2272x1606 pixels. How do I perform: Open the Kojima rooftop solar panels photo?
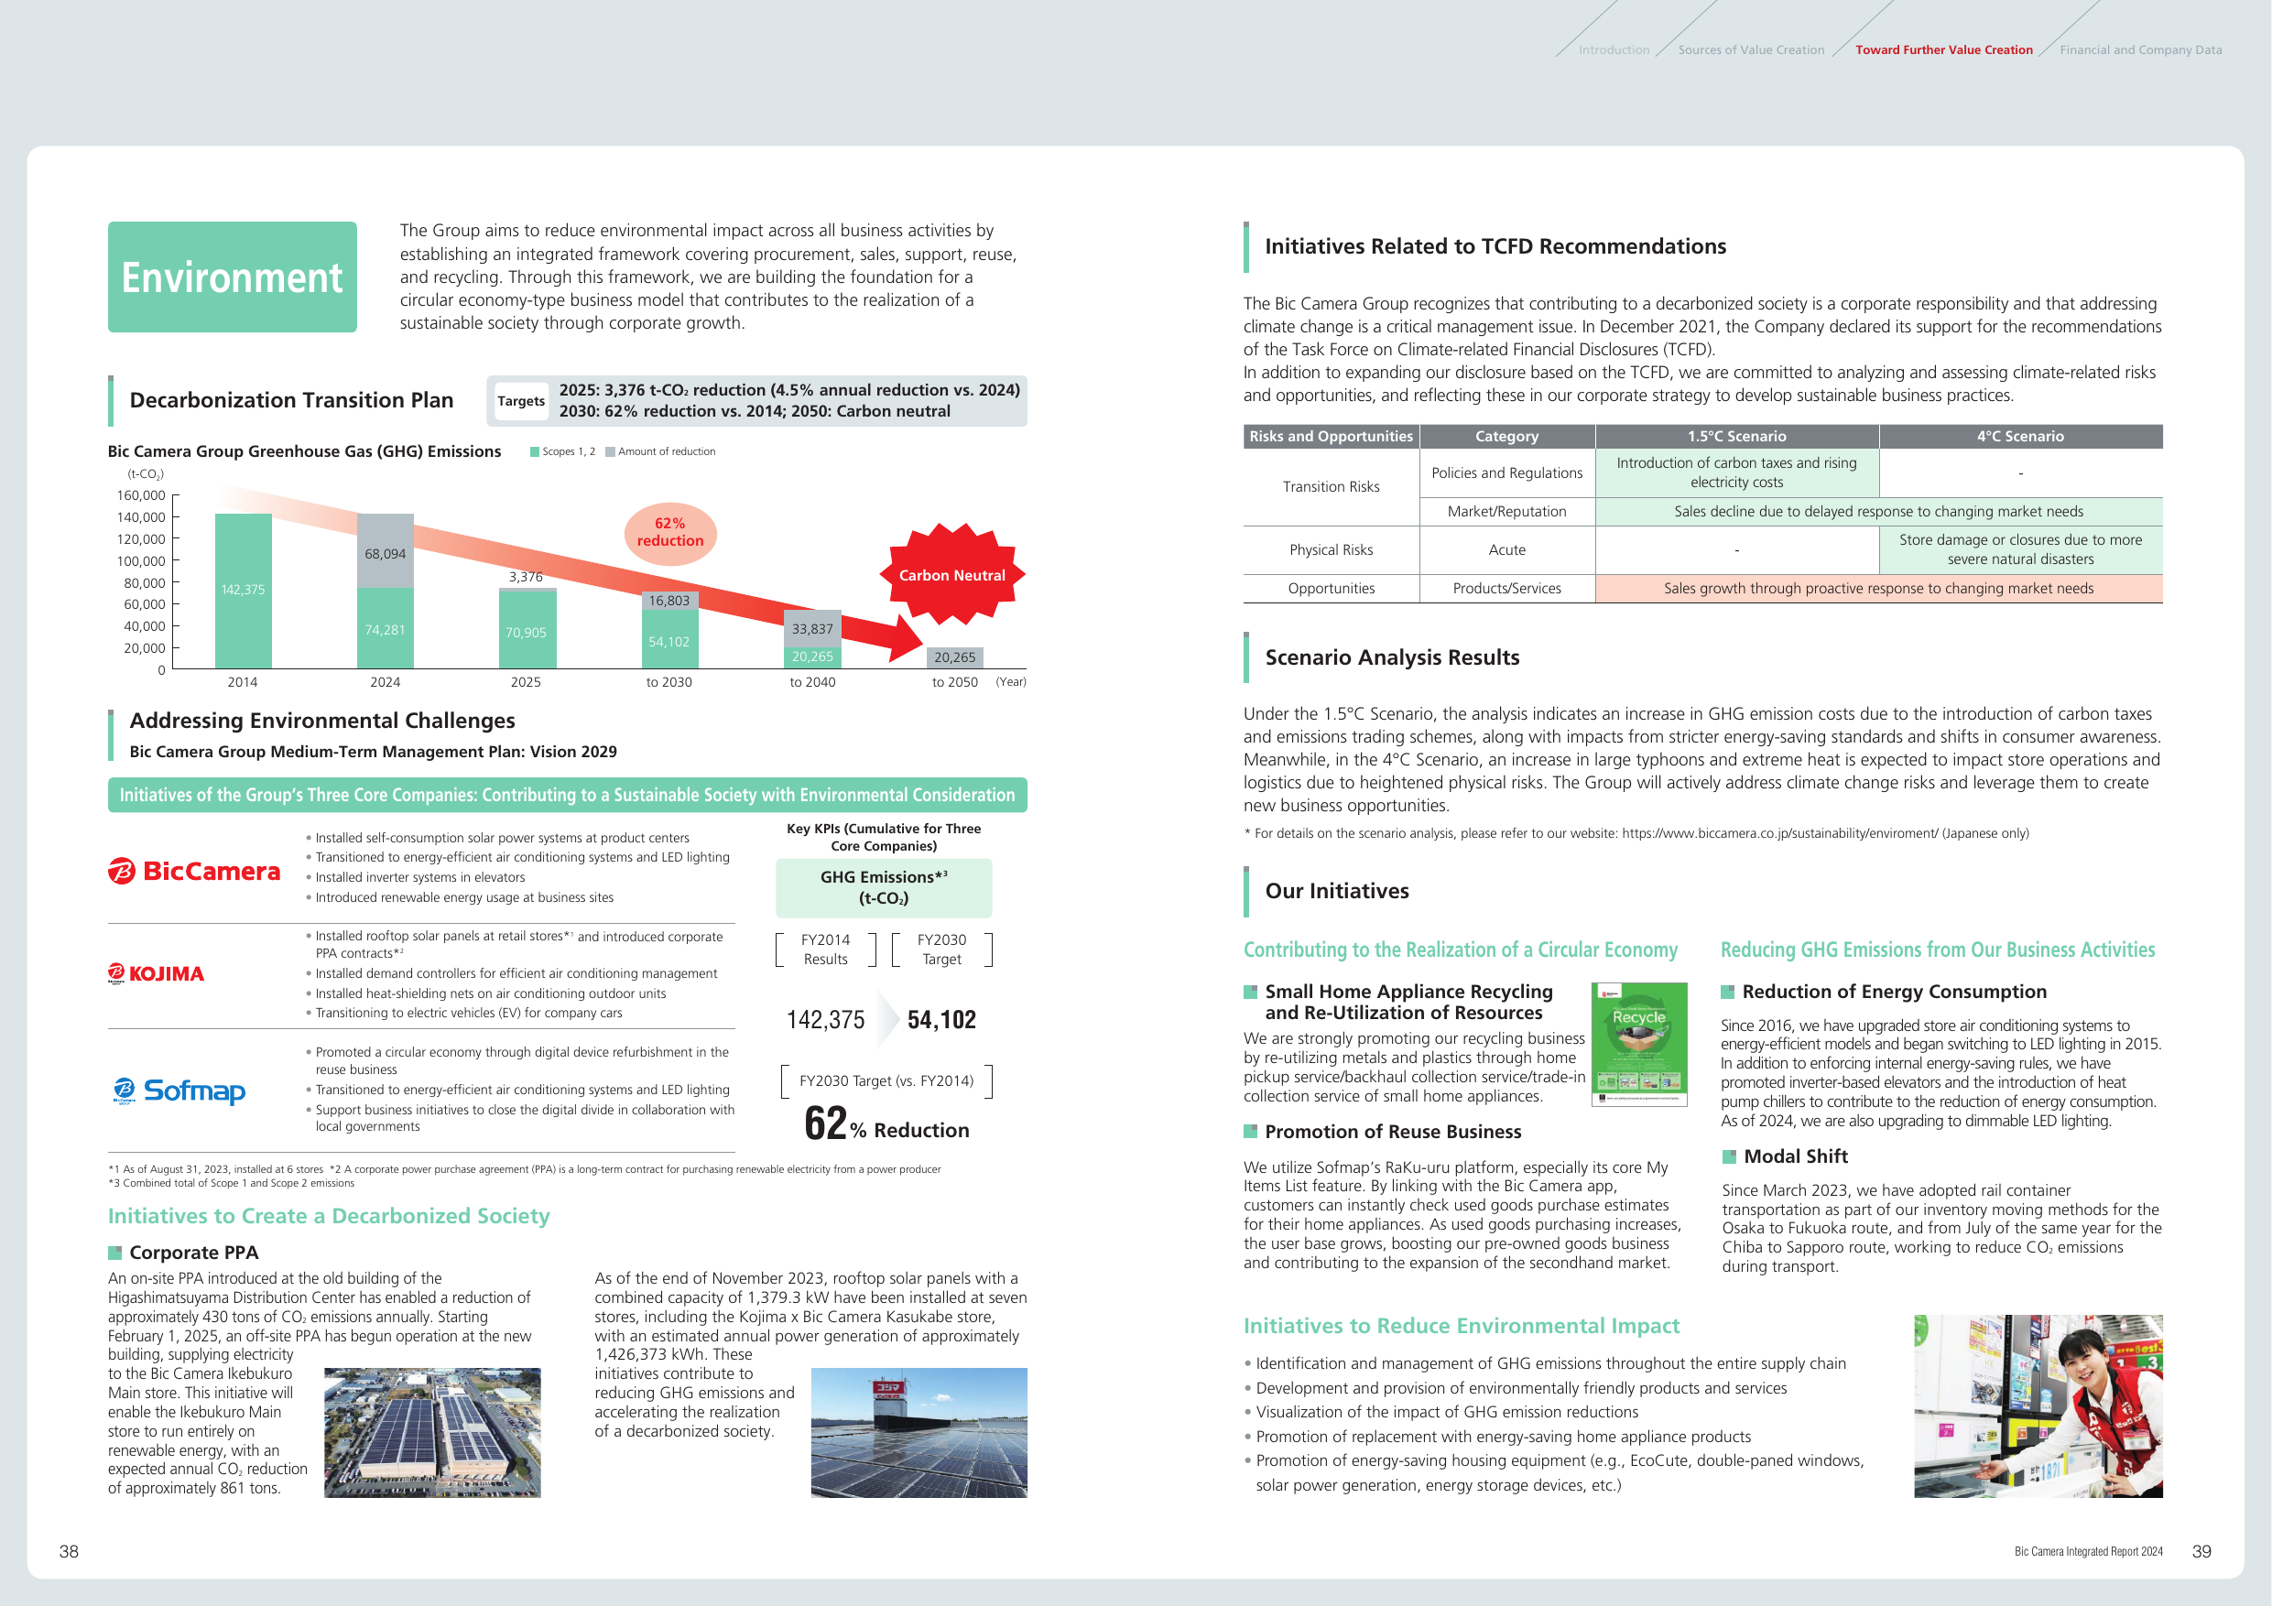[x=919, y=1432]
